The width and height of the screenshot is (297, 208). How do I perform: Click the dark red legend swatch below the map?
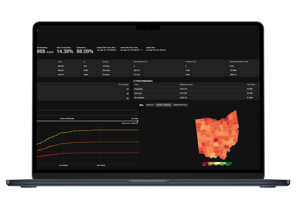click(x=205, y=163)
